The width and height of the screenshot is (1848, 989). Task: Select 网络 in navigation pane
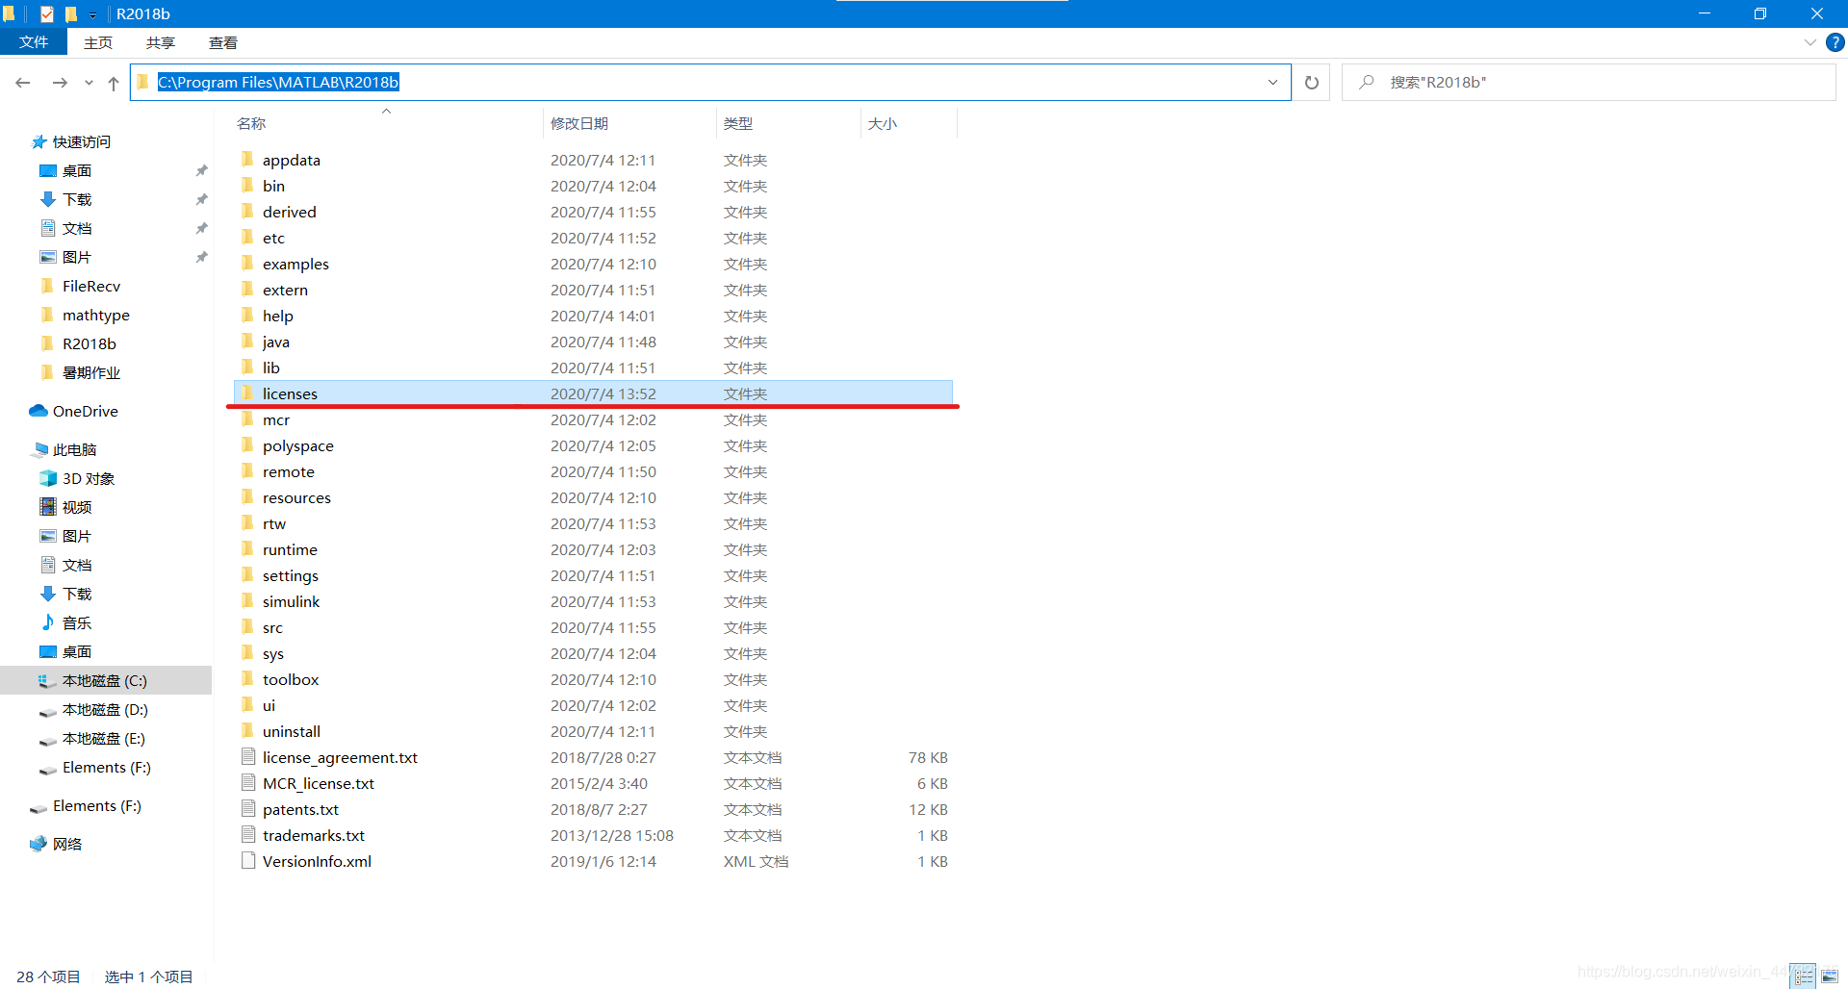(x=66, y=845)
